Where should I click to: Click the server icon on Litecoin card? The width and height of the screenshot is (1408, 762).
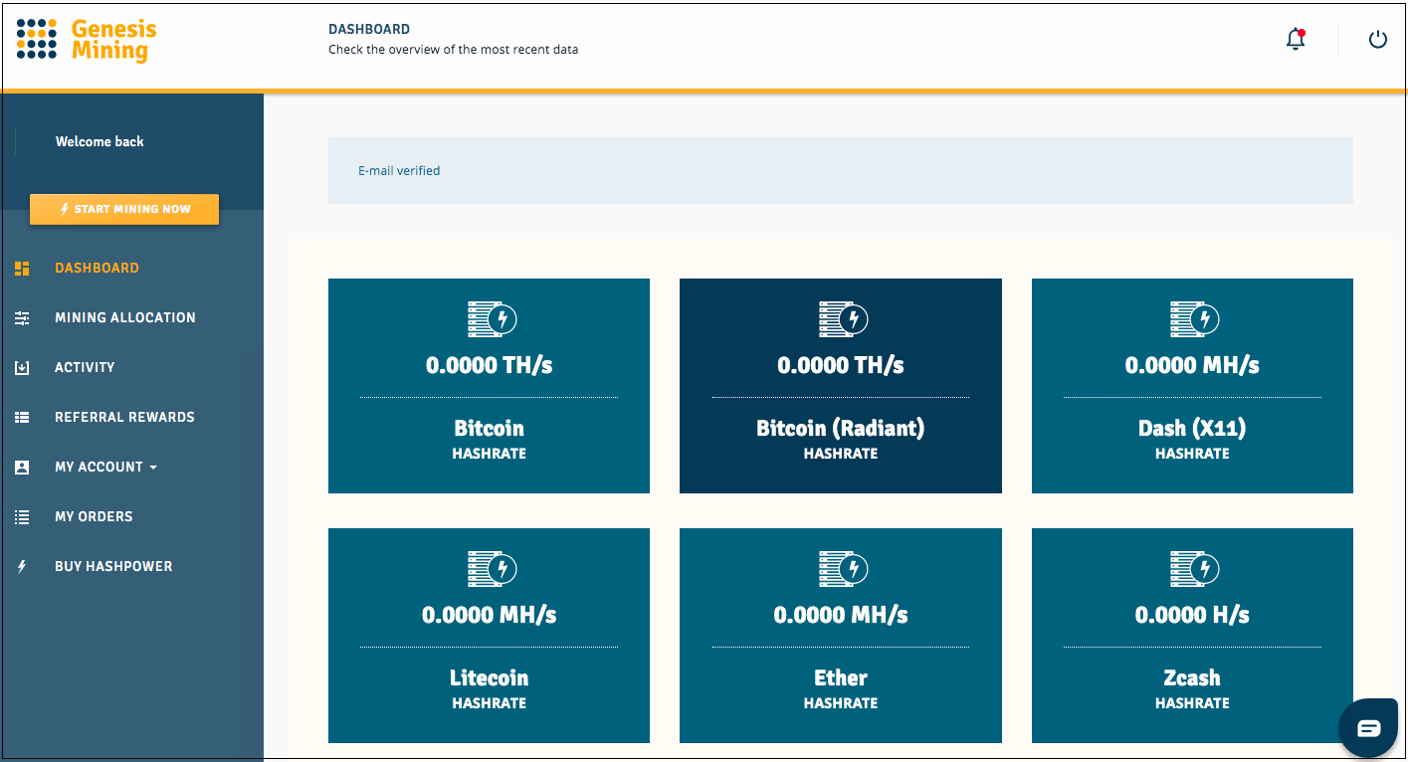(x=492, y=568)
